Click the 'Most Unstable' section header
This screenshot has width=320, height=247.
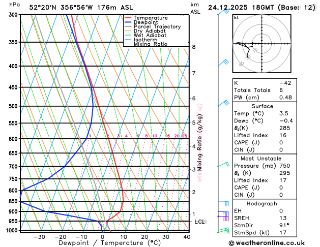(261, 159)
